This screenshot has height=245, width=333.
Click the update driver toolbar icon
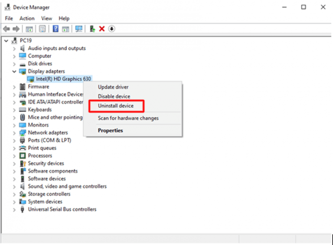[x=92, y=29]
